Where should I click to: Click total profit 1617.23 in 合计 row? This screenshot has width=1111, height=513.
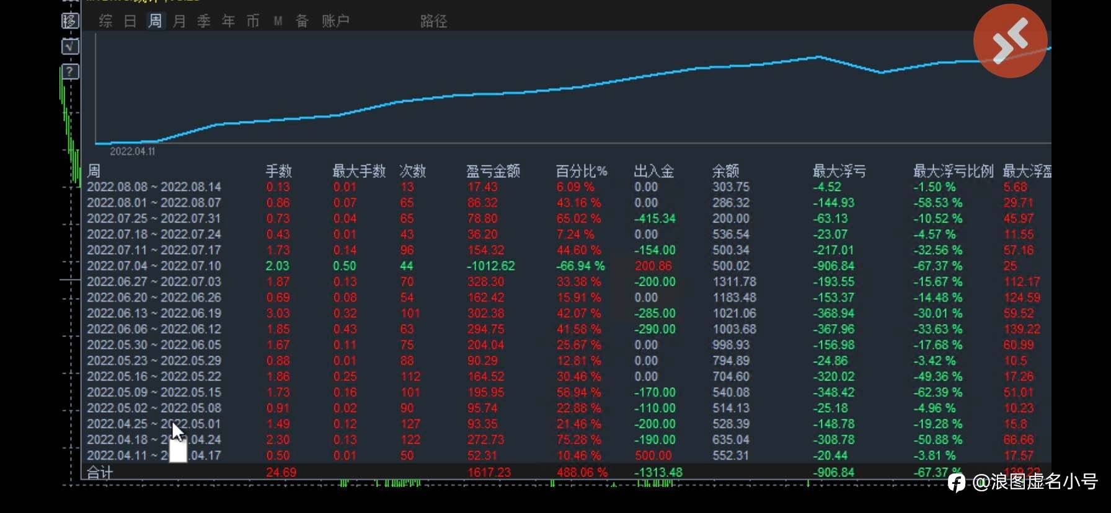click(489, 472)
